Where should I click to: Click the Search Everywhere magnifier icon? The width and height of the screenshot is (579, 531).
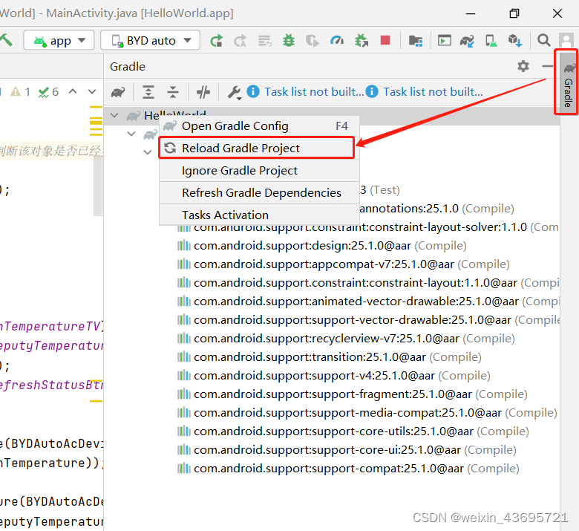pyautogui.click(x=543, y=40)
